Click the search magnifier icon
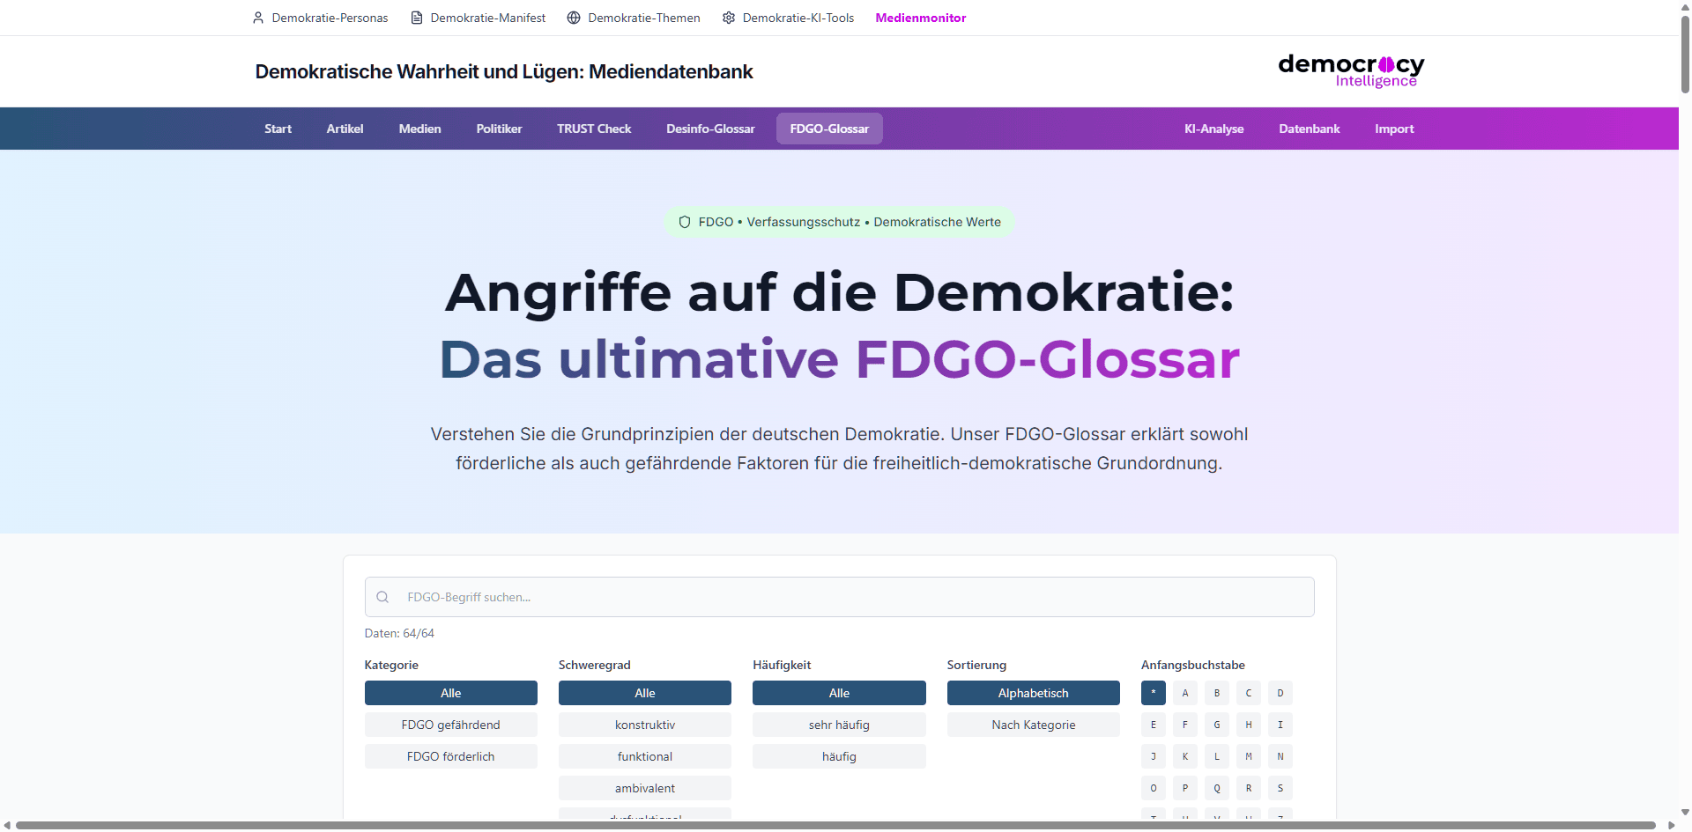Viewport: 1692px width, 832px height. (382, 597)
